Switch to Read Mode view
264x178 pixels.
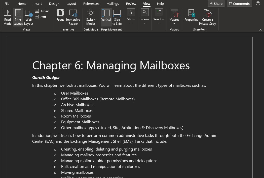point(7,17)
